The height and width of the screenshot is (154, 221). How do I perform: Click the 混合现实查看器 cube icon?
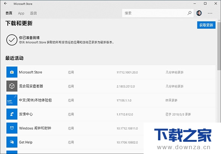pos(12,86)
